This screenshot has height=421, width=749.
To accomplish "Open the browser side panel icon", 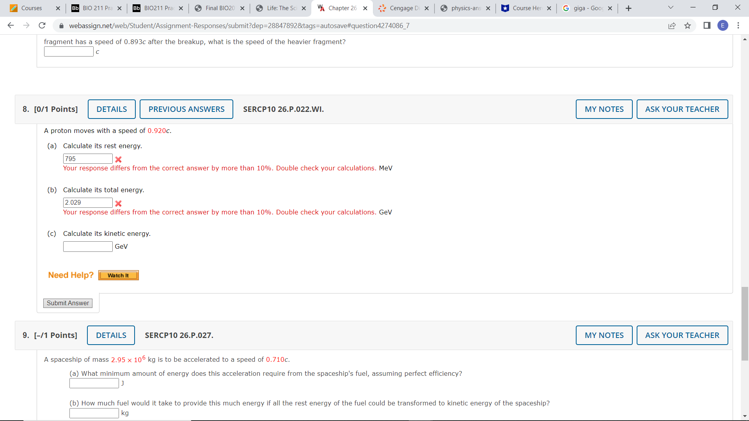I will click(x=706, y=25).
